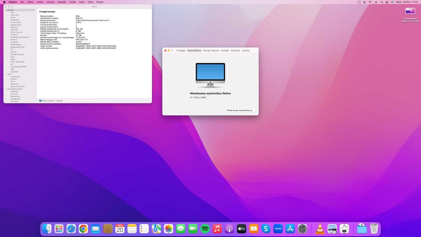Open Launchpad in the Dock
The image size is (421, 237).
(x=59, y=229)
